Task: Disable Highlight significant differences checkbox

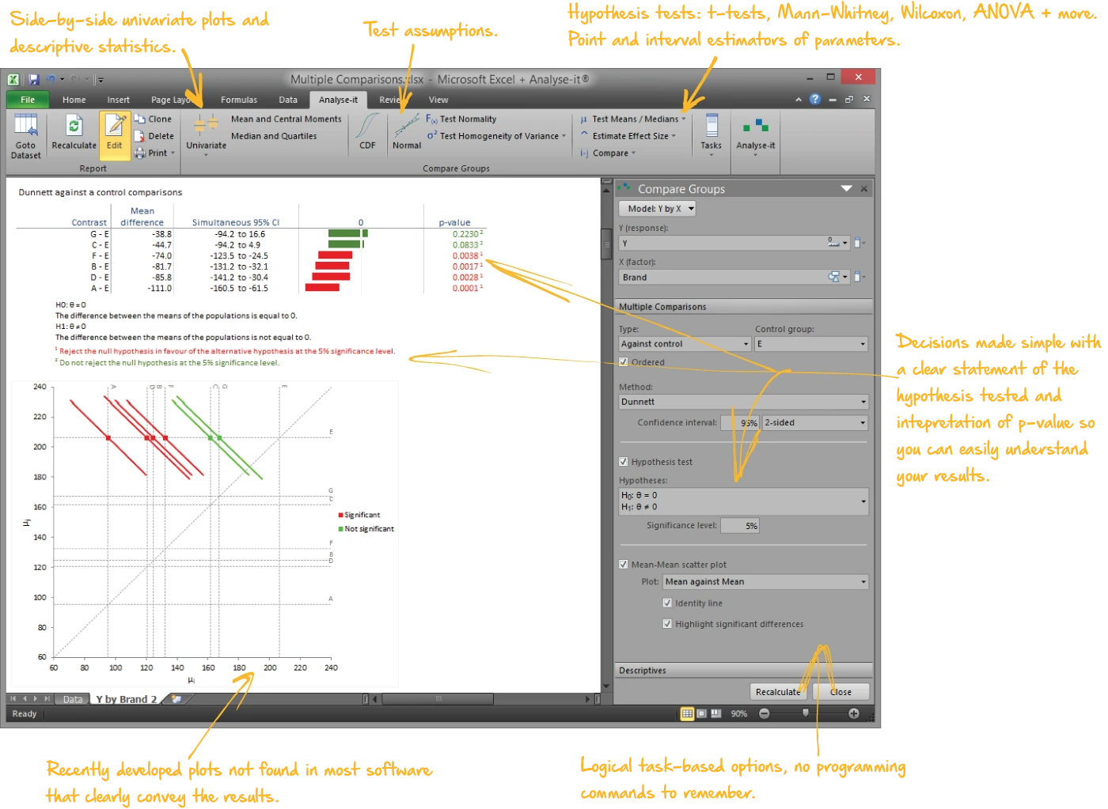Action: coord(667,624)
